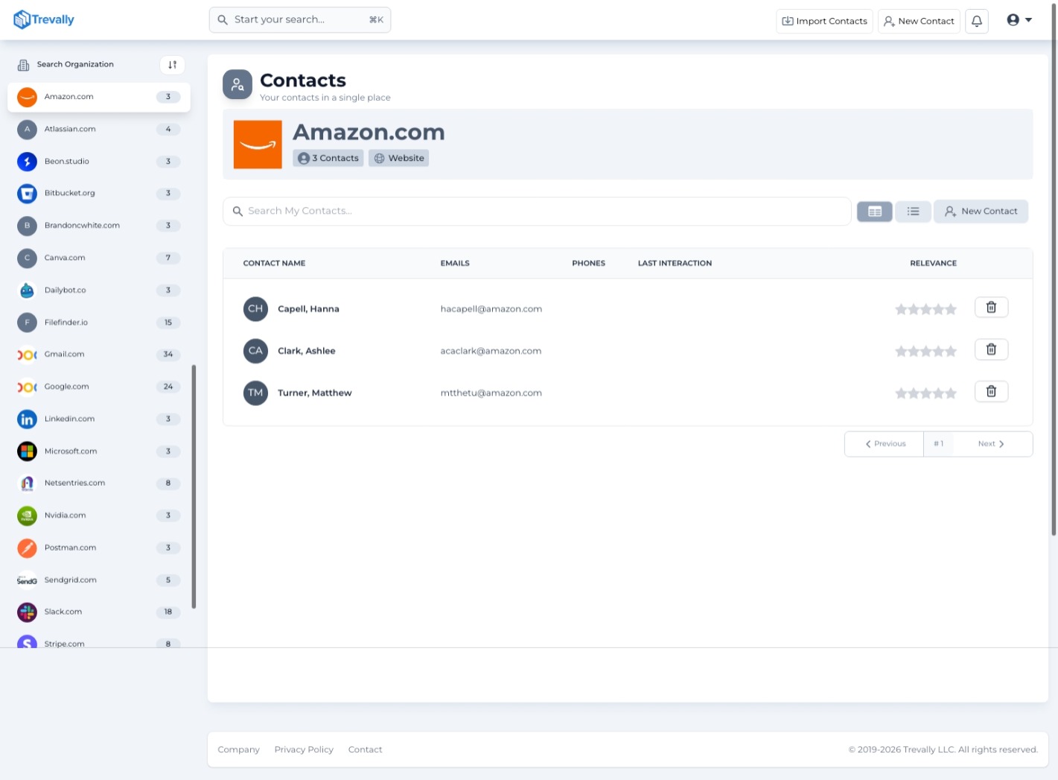
Task: Sort by Contact Name column
Action: (274, 263)
